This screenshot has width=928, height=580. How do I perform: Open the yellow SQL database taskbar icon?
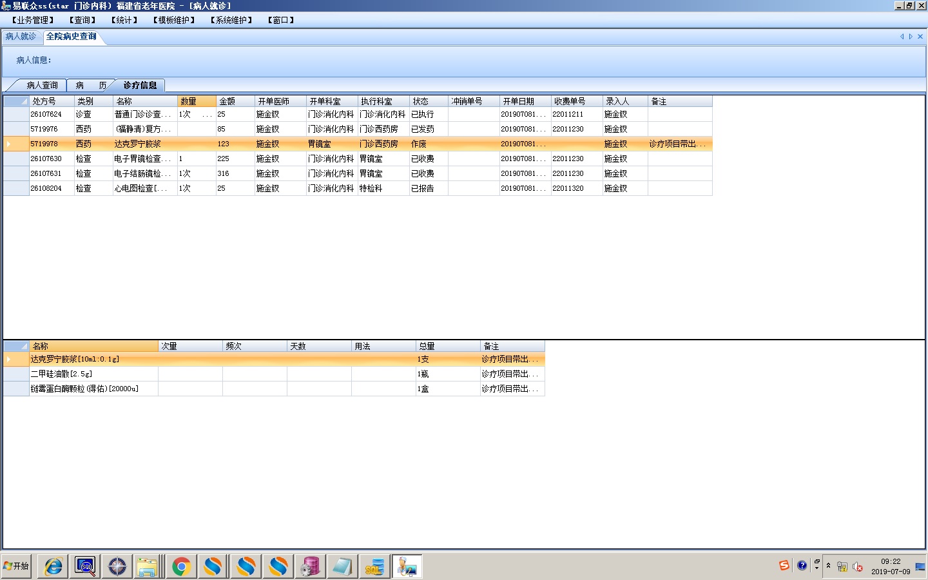[x=374, y=566]
